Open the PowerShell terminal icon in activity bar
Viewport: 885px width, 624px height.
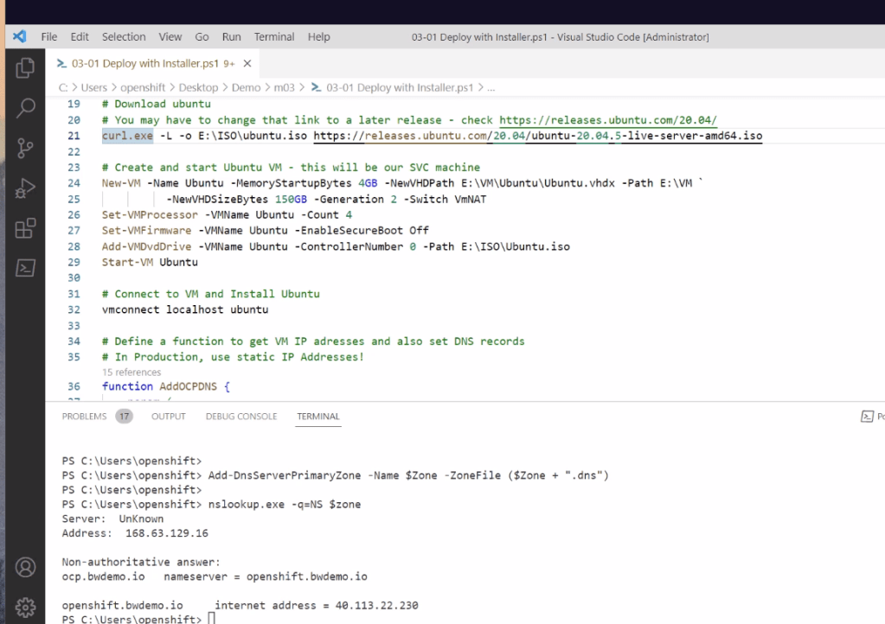pyautogui.click(x=25, y=268)
